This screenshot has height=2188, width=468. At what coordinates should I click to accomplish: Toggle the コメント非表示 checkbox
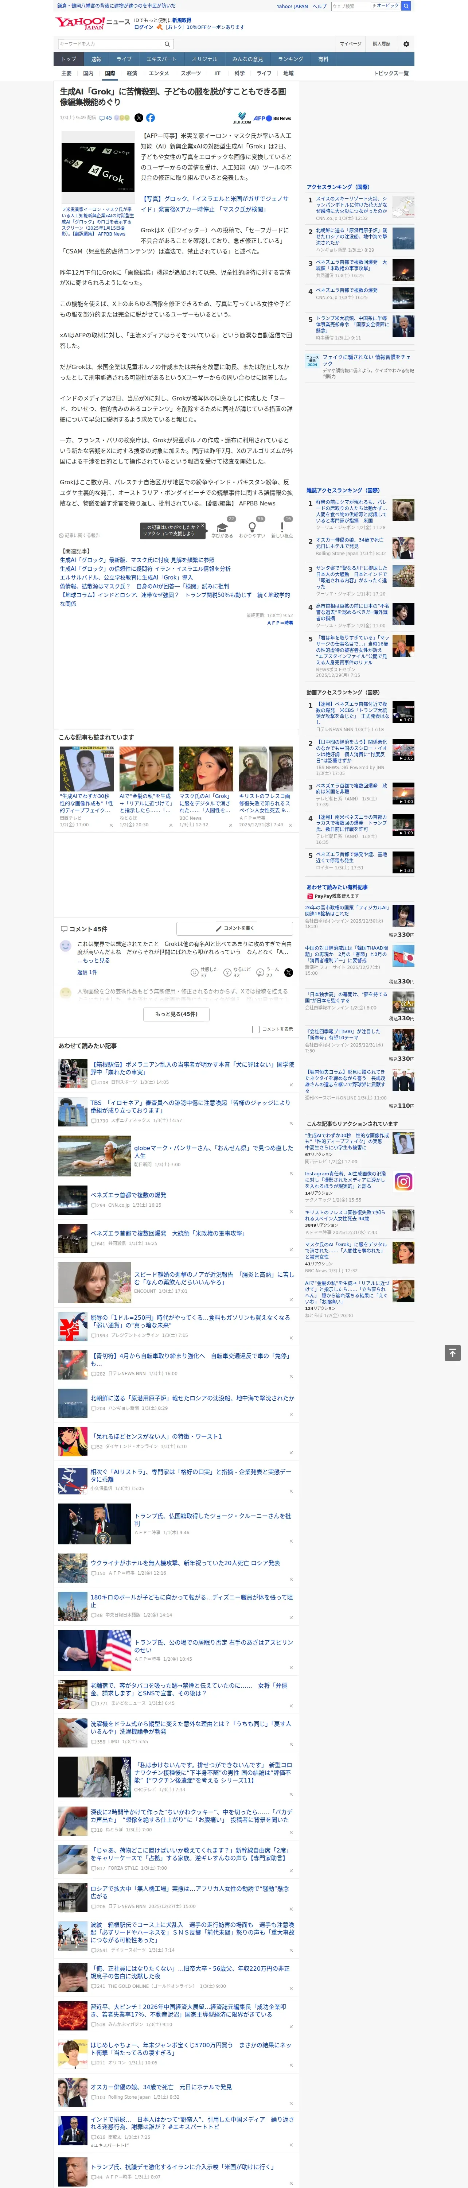(256, 1029)
